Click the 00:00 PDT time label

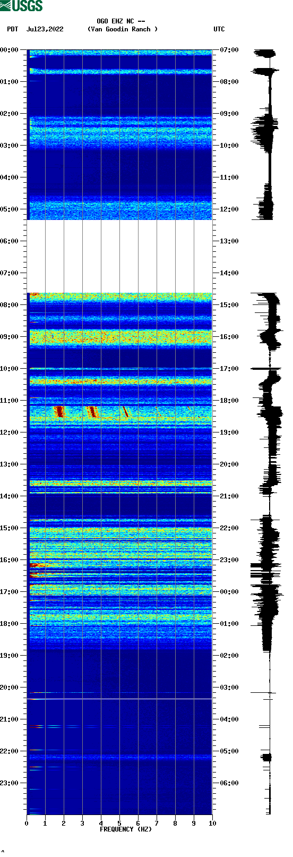coord(10,50)
